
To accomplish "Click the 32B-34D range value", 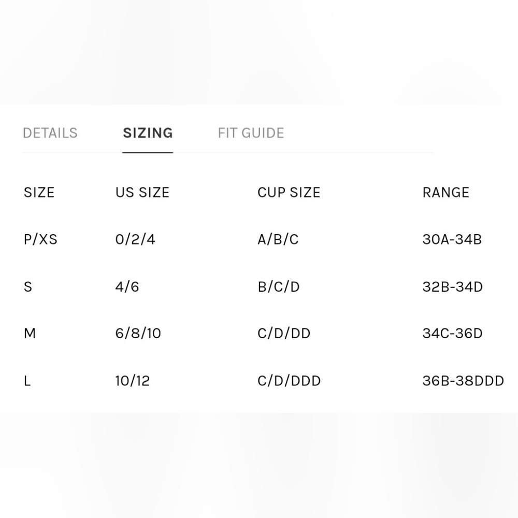I will pyautogui.click(x=453, y=286).
